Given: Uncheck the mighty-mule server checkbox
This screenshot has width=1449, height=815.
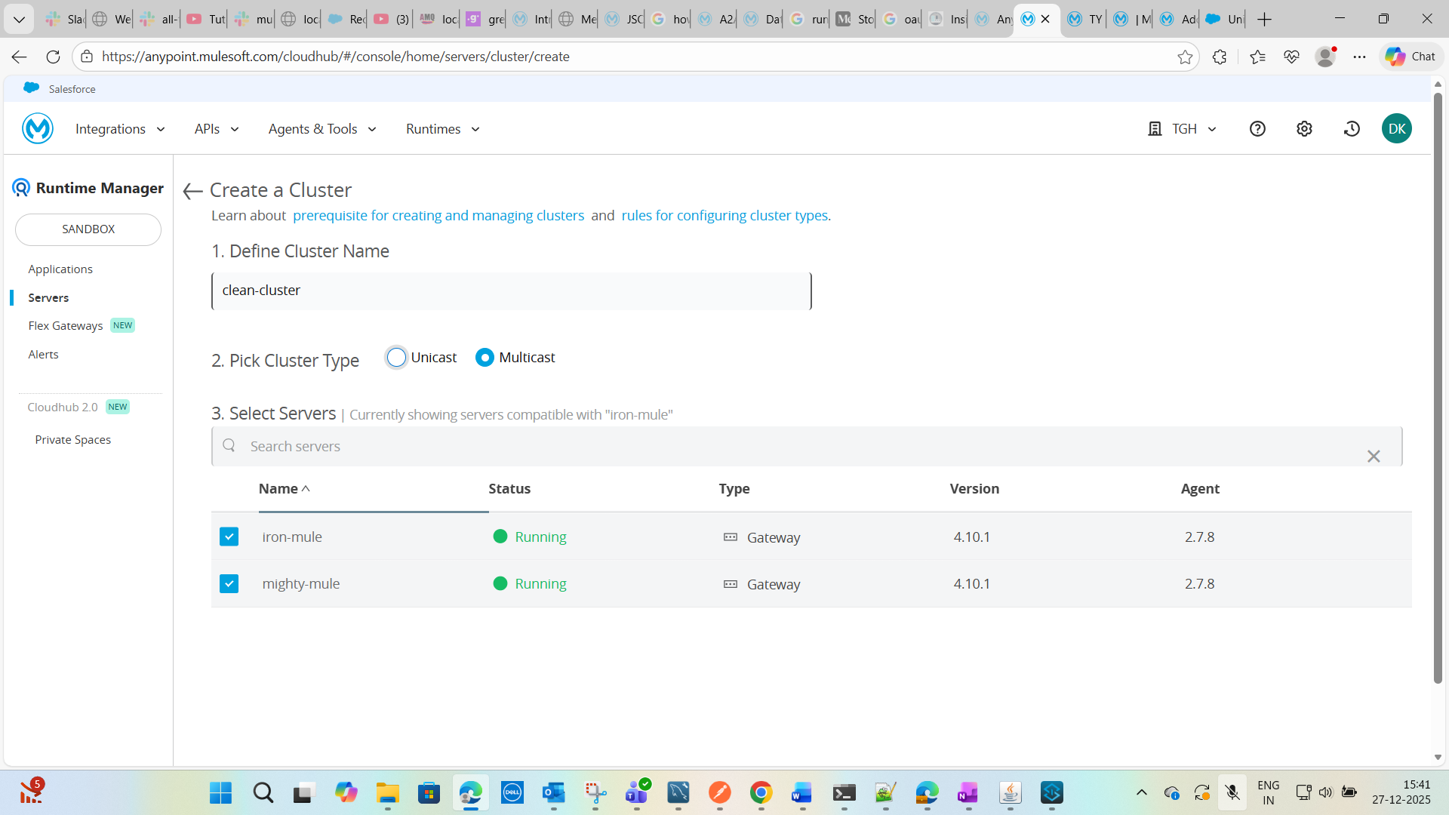Looking at the screenshot, I should [229, 584].
